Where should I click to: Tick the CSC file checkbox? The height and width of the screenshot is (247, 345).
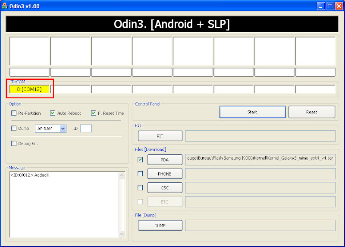click(140, 188)
